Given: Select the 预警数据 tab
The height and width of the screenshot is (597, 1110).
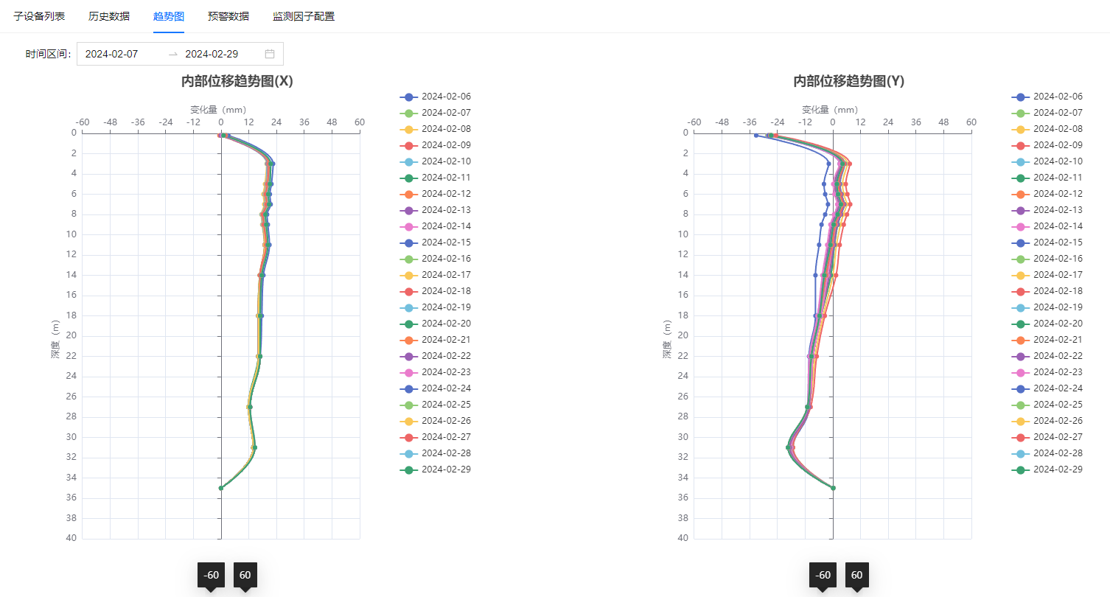Looking at the screenshot, I should coord(228,16).
